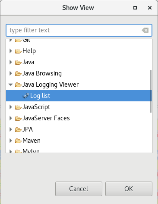Expand the JavaServer Faces category
Viewport: 158px width, 204px height.
tap(10, 118)
